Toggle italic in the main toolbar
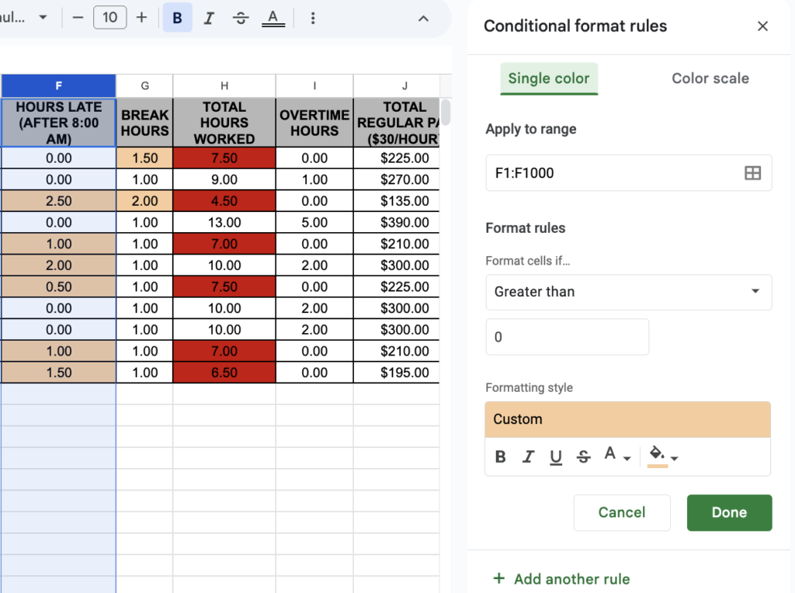Image resolution: width=795 pixels, height=593 pixels. (x=209, y=18)
